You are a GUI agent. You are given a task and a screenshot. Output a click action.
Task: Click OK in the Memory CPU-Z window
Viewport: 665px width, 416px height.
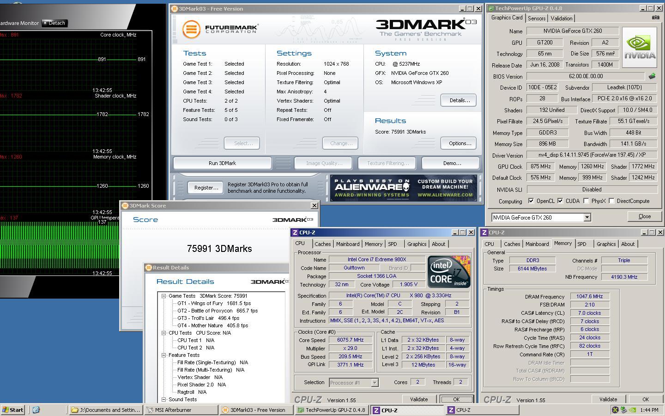[645, 399]
